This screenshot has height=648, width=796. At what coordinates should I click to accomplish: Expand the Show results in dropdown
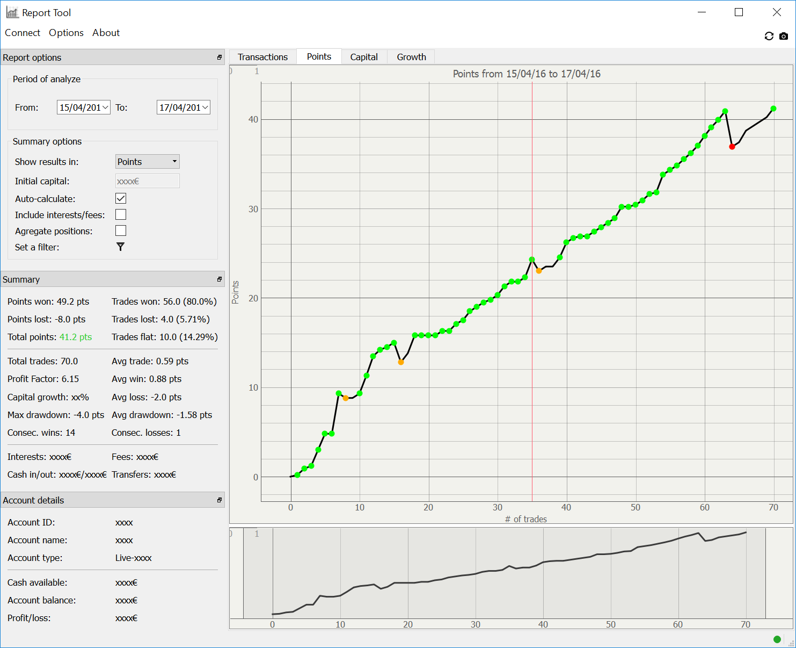click(148, 162)
